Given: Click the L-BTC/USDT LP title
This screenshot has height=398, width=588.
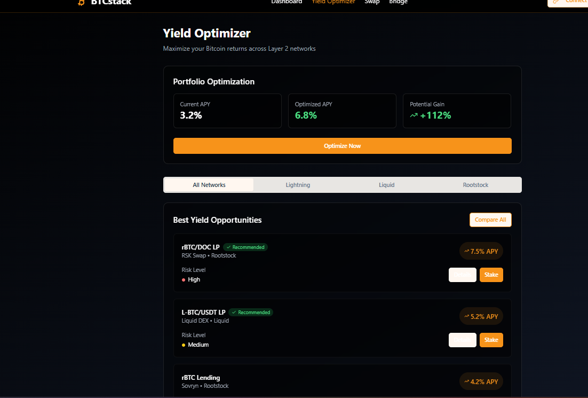Looking at the screenshot, I should [203, 313].
